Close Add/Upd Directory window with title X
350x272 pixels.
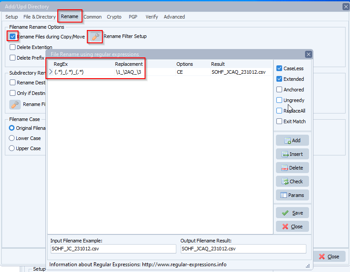[346, 7]
